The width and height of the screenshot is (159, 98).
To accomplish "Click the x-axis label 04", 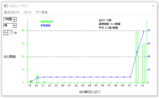I will coord(89,86).
